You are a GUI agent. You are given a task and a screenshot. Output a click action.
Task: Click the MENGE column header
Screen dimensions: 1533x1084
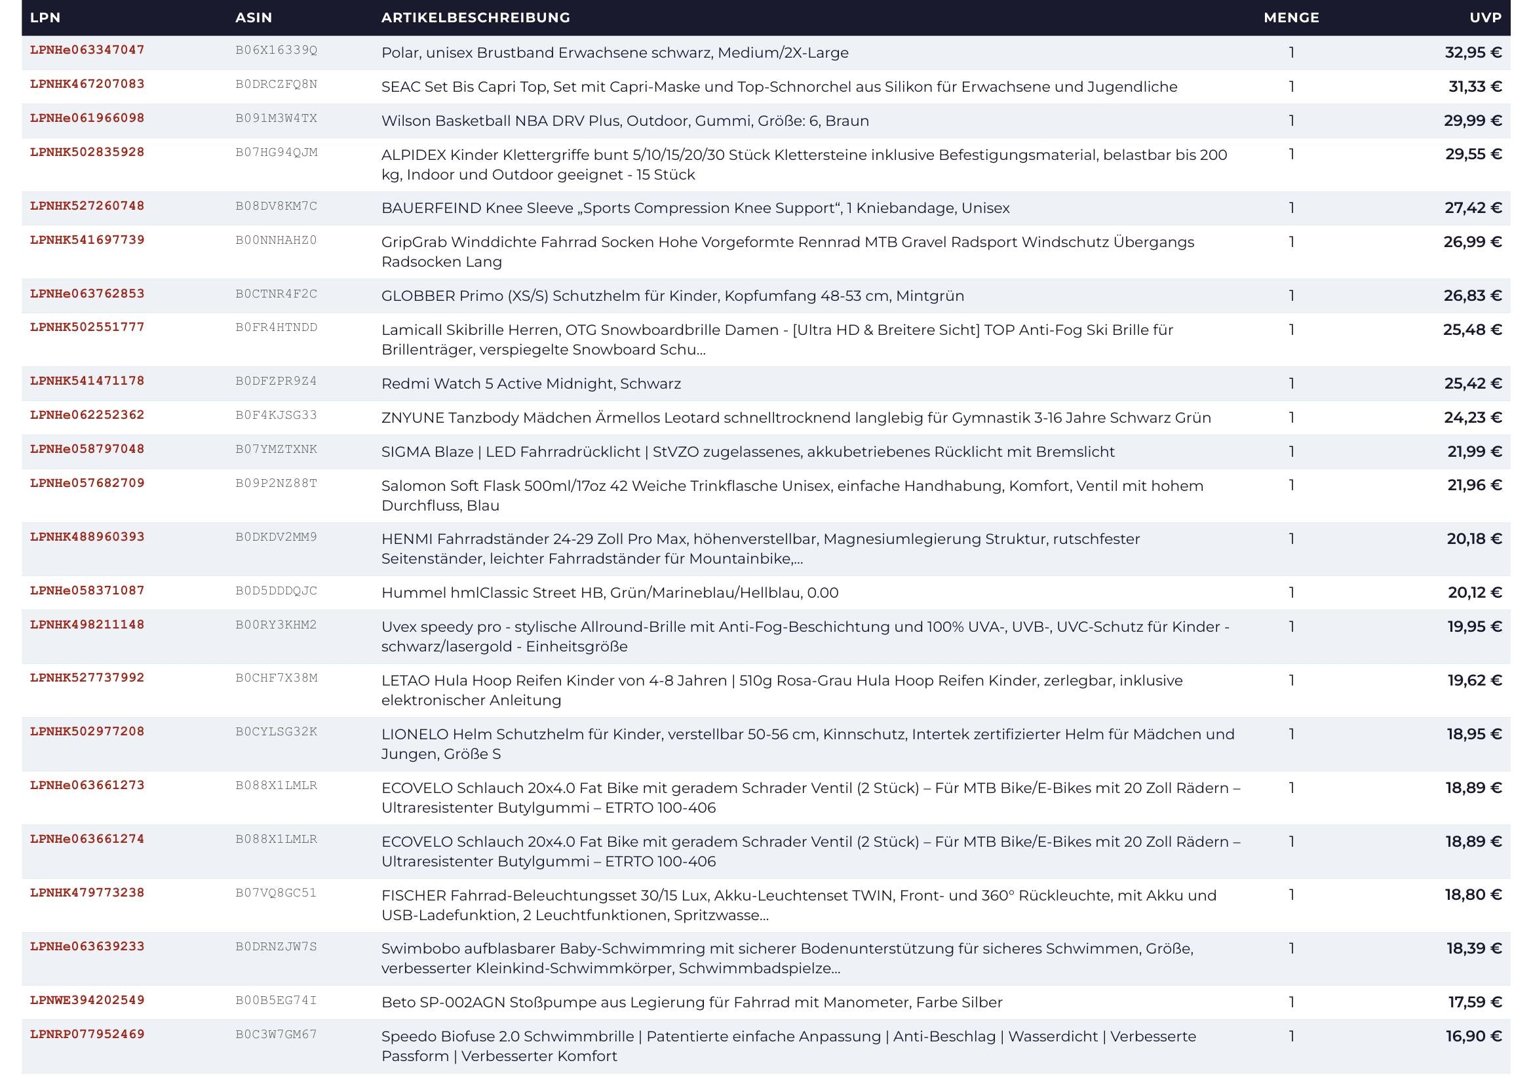[1291, 17]
